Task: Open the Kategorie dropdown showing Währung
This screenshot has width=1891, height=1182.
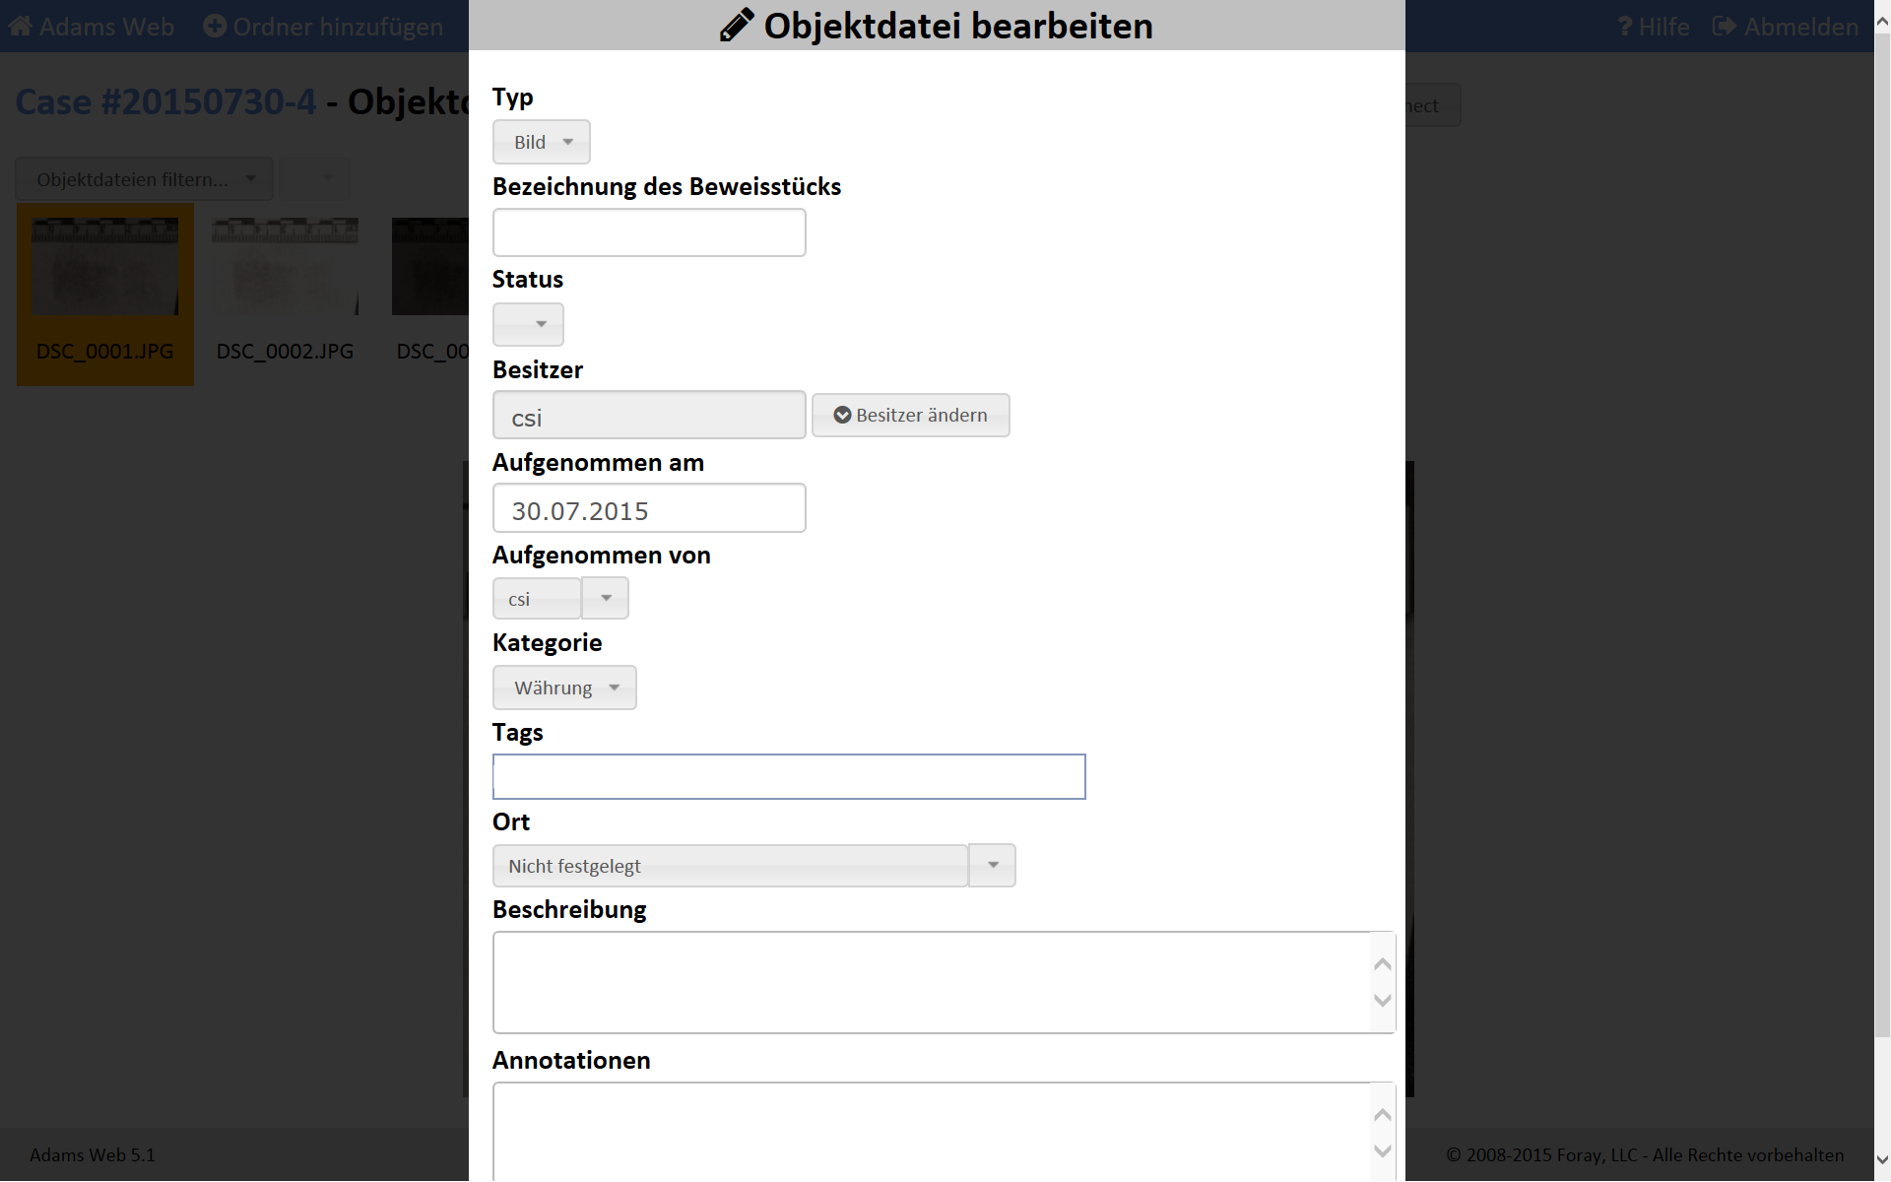Action: (x=564, y=688)
